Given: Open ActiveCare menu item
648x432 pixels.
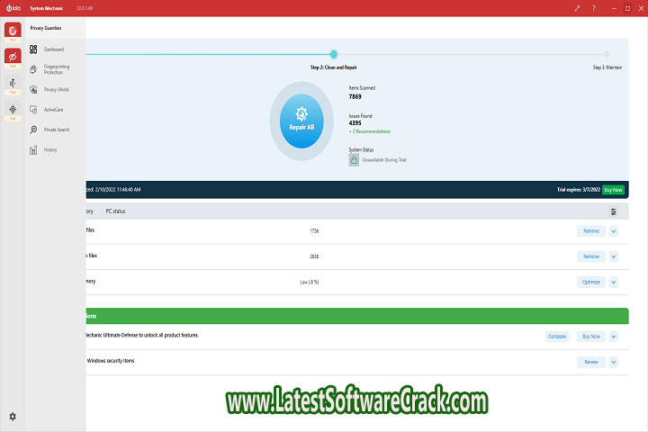Looking at the screenshot, I should [54, 110].
